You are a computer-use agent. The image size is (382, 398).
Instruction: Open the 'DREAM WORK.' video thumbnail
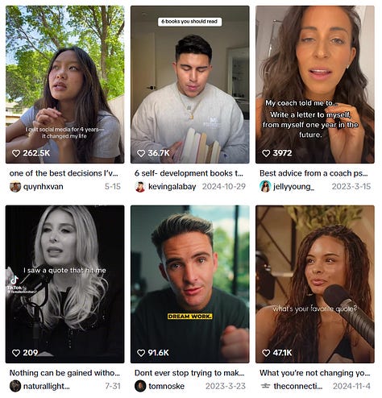tap(190, 284)
